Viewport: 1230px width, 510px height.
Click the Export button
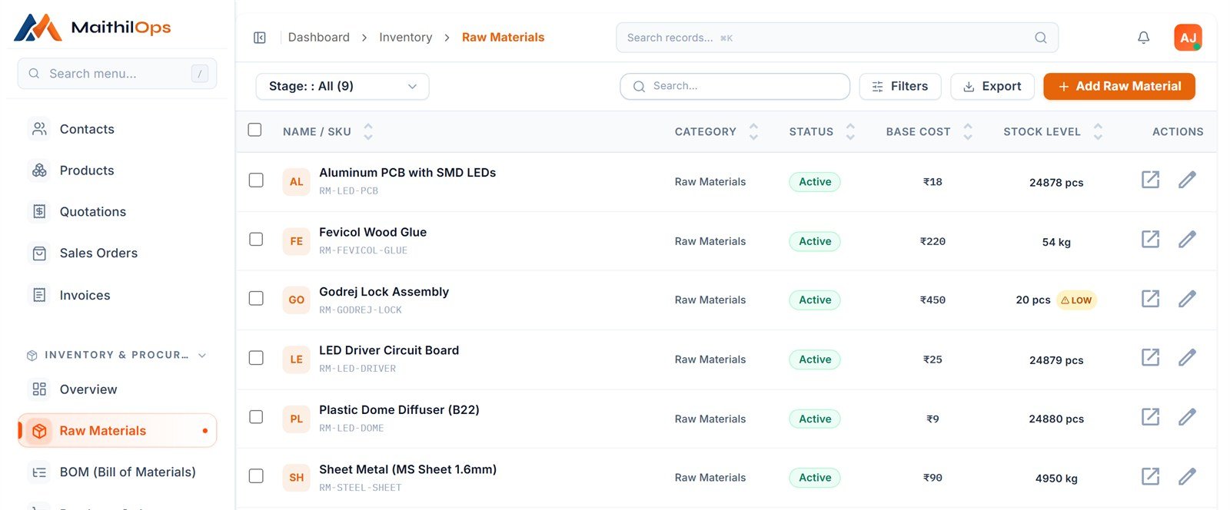pyautogui.click(x=992, y=86)
